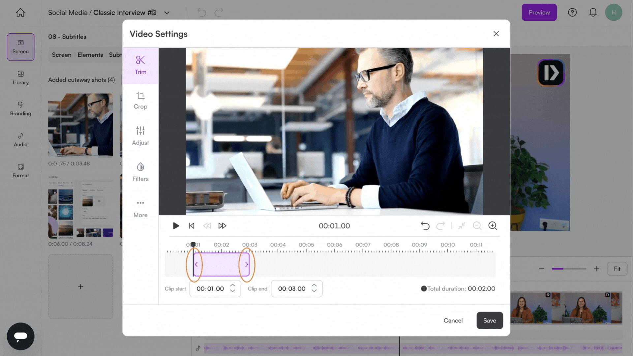Screen dimensions: 633x356
Task: Click the Clip end time field
Action: click(x=291, y=289)
